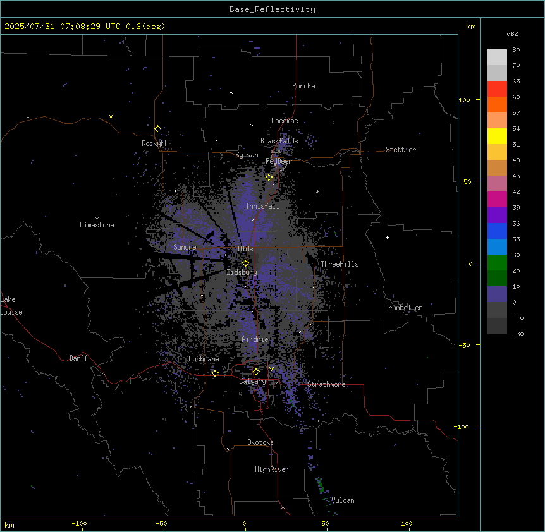Select the Sundre map label
The height and width of the screenshot is (532, 545).
[x=185, y=247]
